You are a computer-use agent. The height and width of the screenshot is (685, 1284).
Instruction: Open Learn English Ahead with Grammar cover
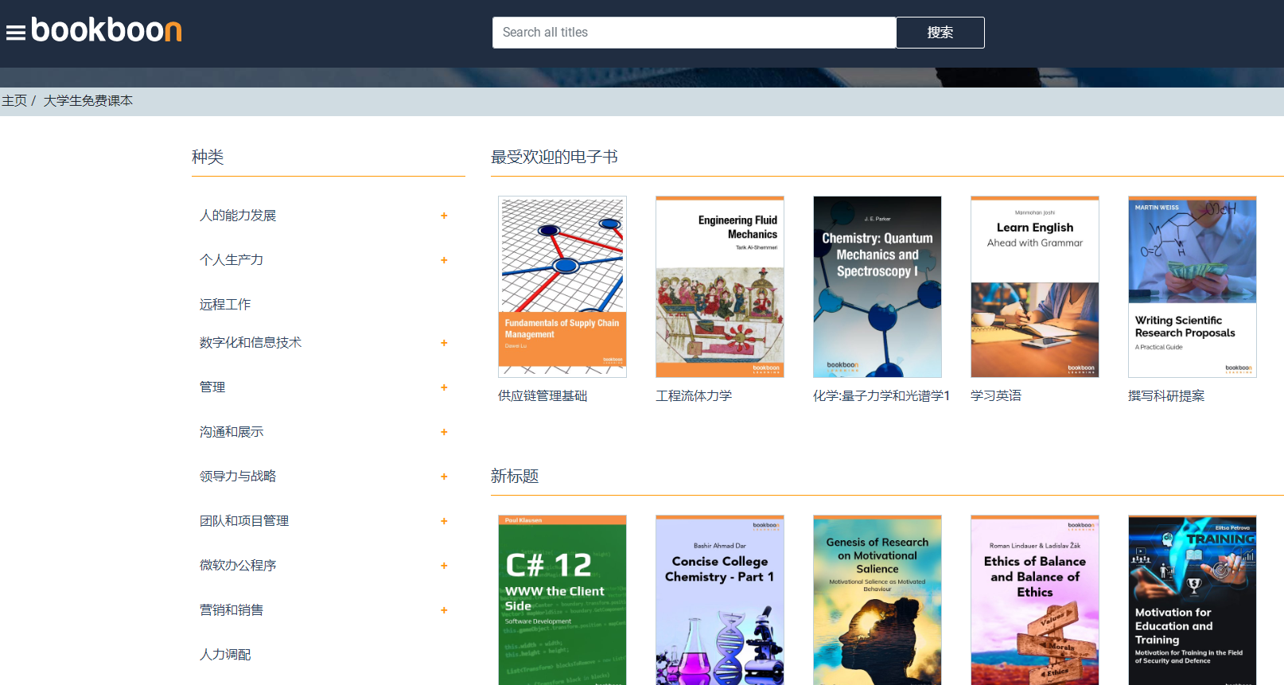pyautogui.click(x=1035, y=286)
